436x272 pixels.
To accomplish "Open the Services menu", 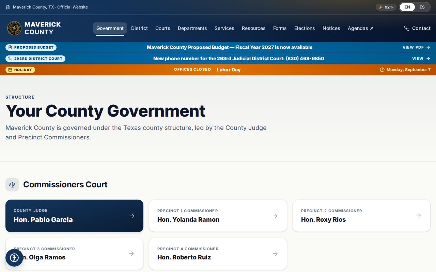I will (x=224, y=28).
